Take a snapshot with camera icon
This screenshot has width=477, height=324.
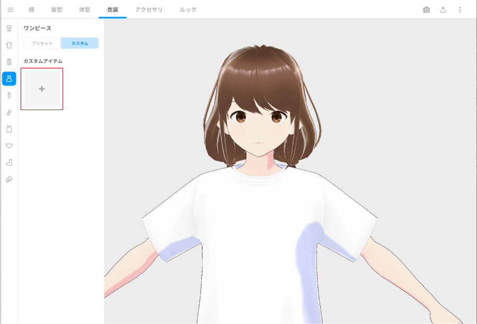[427, 10]
